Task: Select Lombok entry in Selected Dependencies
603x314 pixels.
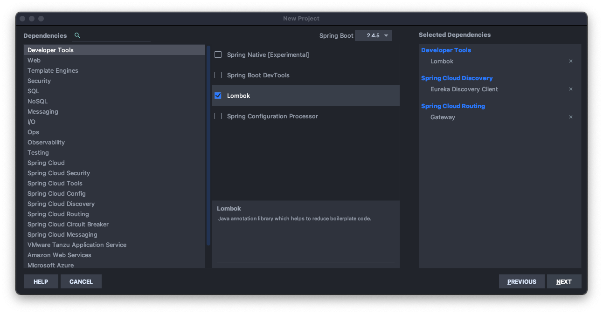Action: [x=442, y=61]
